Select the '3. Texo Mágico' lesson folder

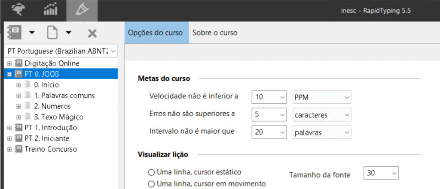pos(58,117)
